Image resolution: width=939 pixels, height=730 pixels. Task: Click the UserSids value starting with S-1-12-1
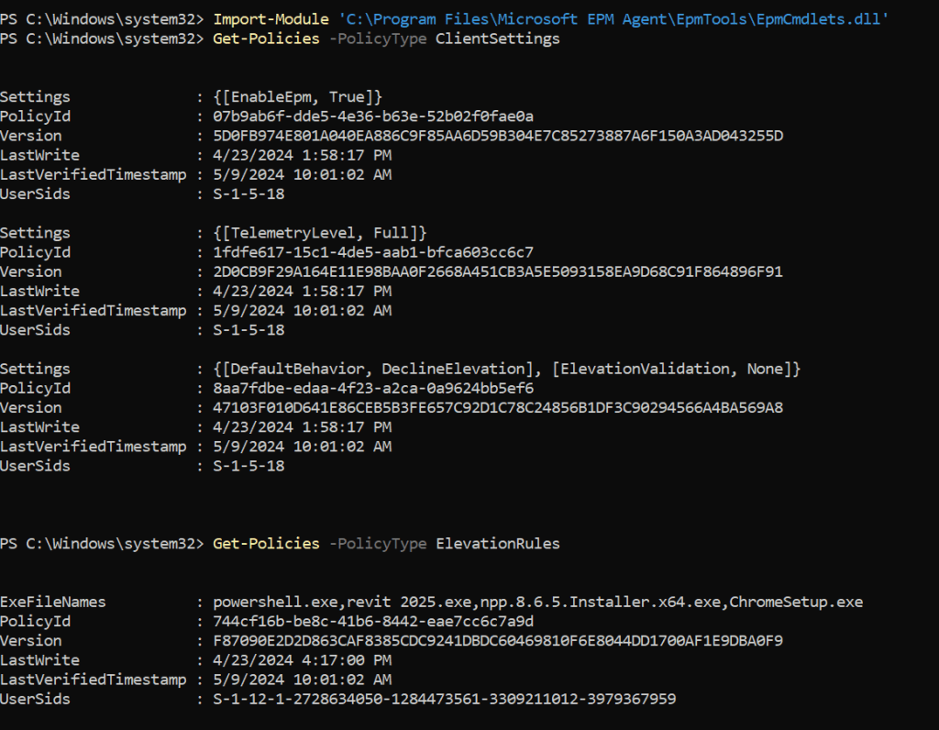(444, 699)
